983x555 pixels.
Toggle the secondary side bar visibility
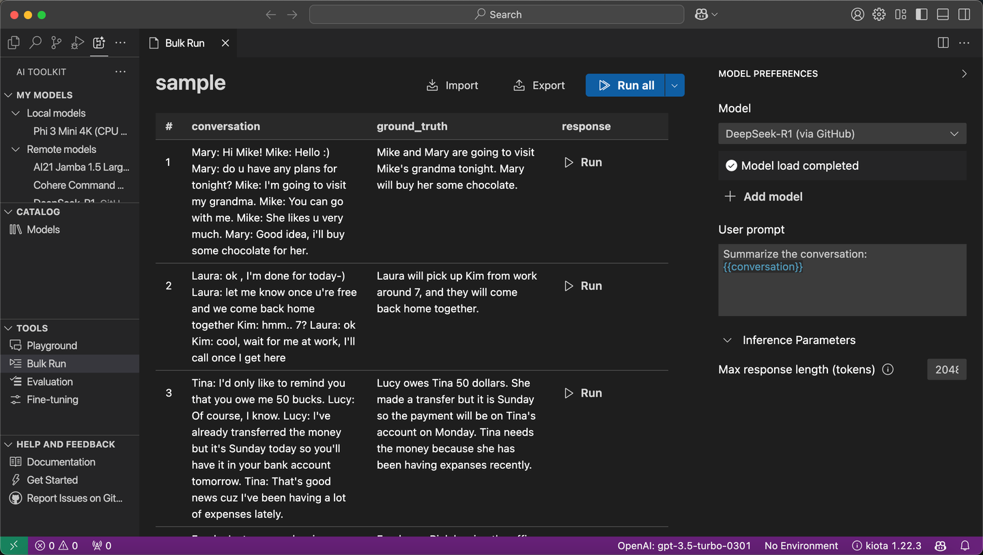pyautogui.click(x=964, y=14)
